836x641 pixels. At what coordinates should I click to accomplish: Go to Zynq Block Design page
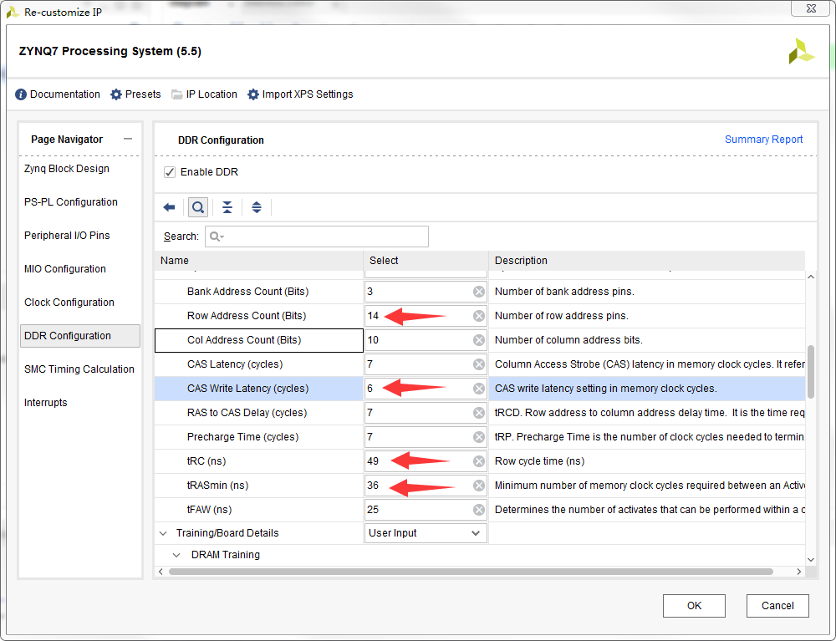(67, 168)
